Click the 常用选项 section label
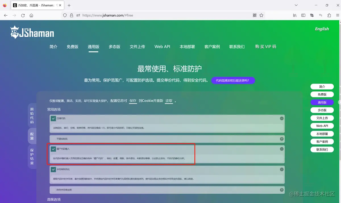The image size is (341, 203). (54, 109)
